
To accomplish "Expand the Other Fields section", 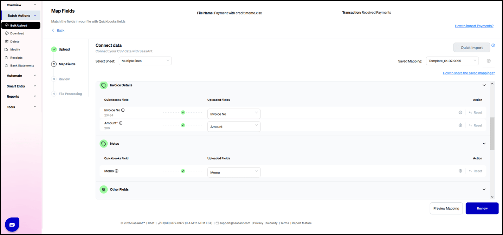I will [484, 190].
